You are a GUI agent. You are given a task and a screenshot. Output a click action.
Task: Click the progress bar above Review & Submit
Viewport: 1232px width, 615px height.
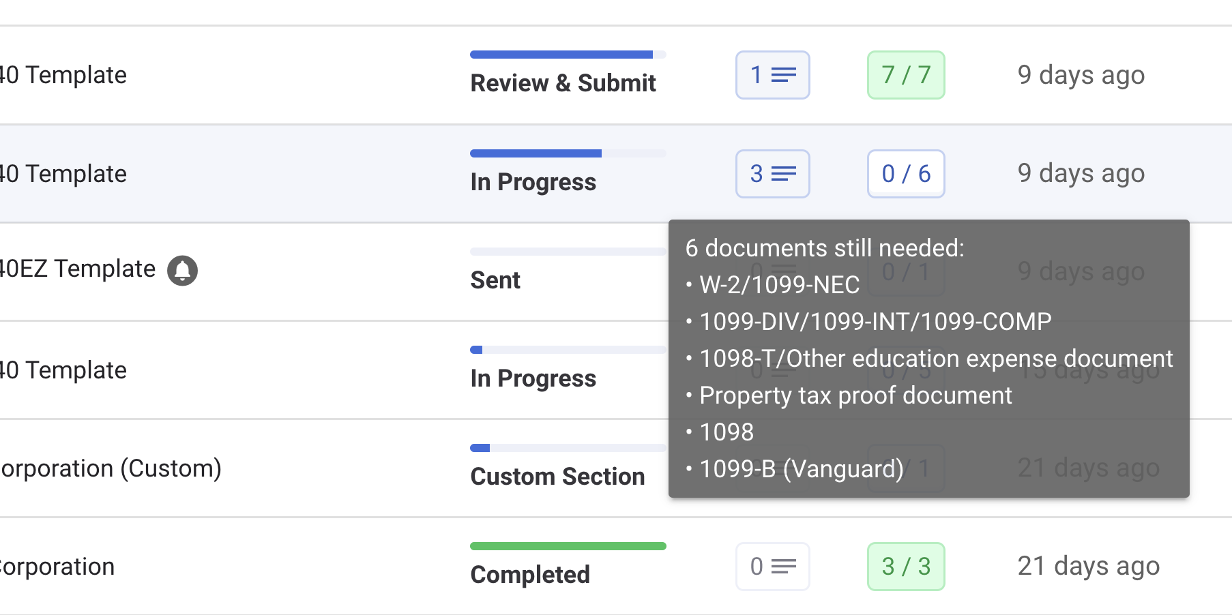(568, 55)
